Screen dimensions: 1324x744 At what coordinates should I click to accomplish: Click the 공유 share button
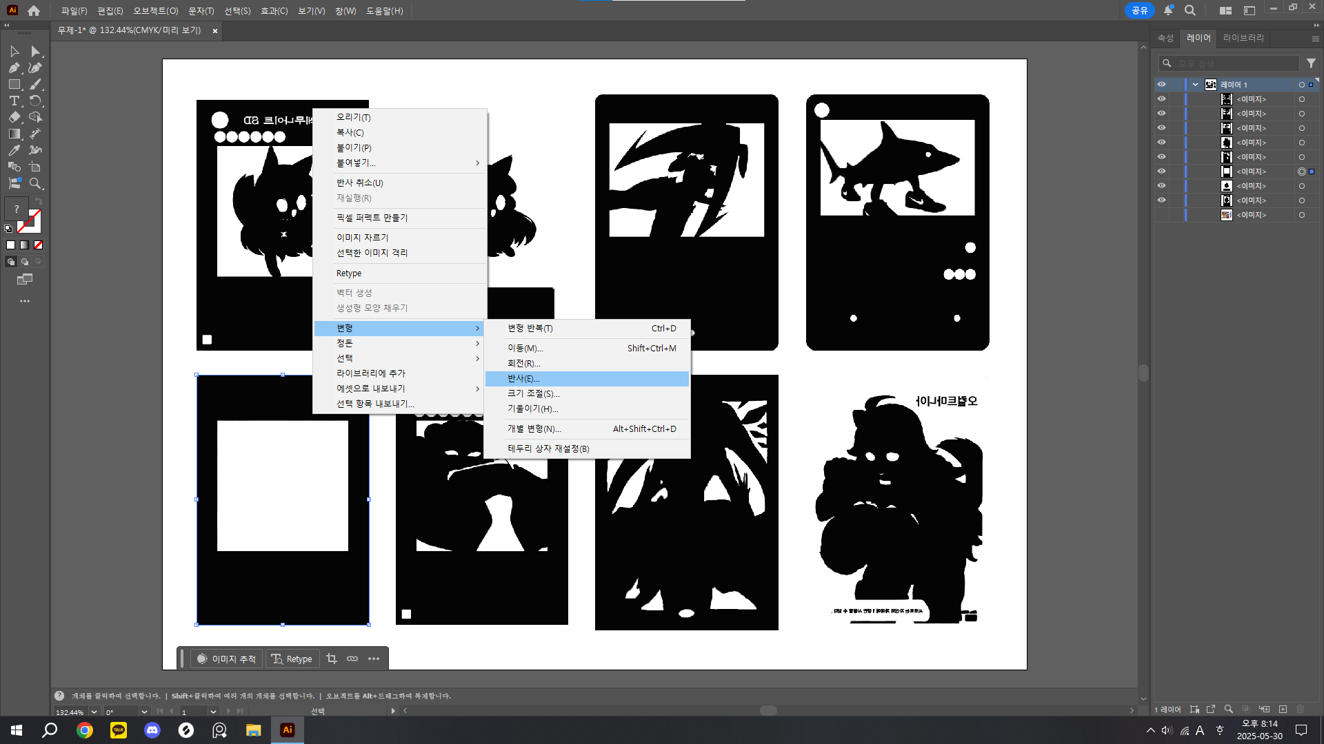[x=1139, y=10]
